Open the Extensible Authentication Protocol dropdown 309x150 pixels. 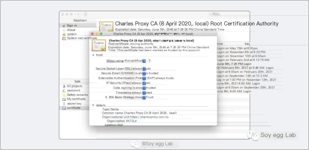(x=144, y=78)
